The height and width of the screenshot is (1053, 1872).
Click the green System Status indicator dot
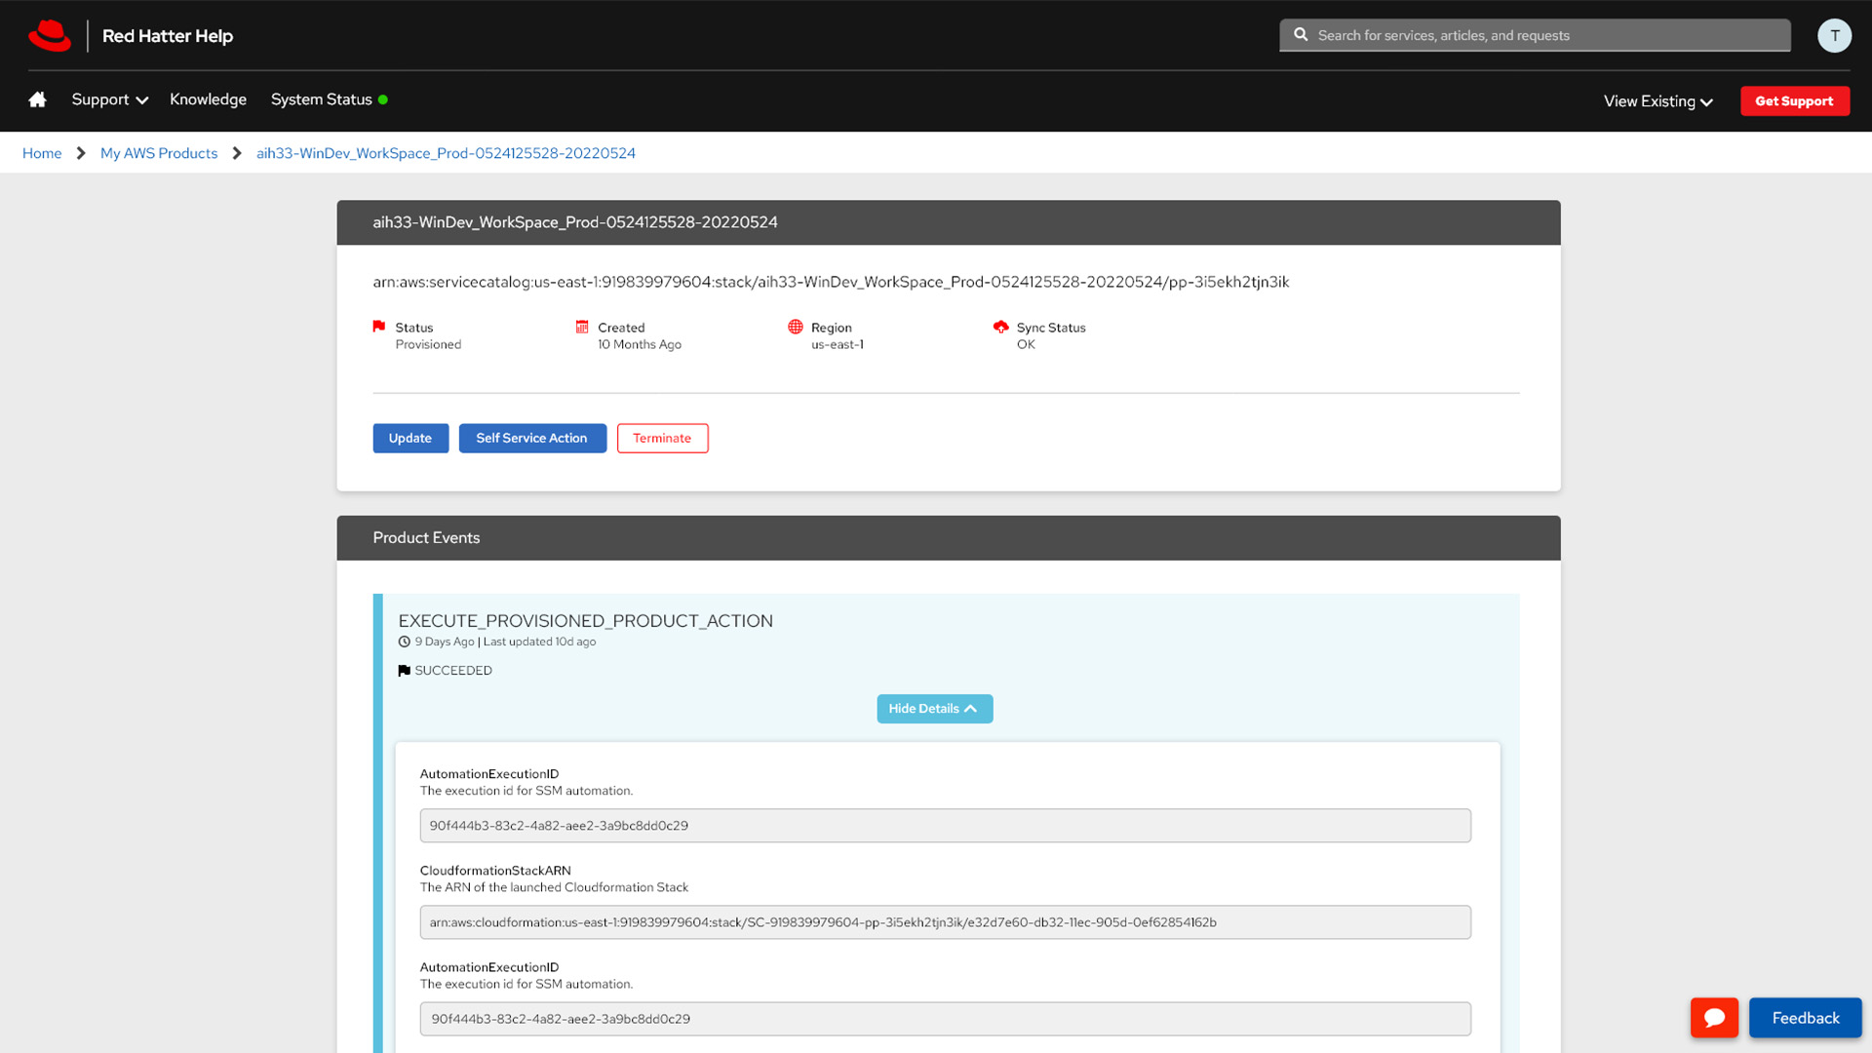[383, 99]
